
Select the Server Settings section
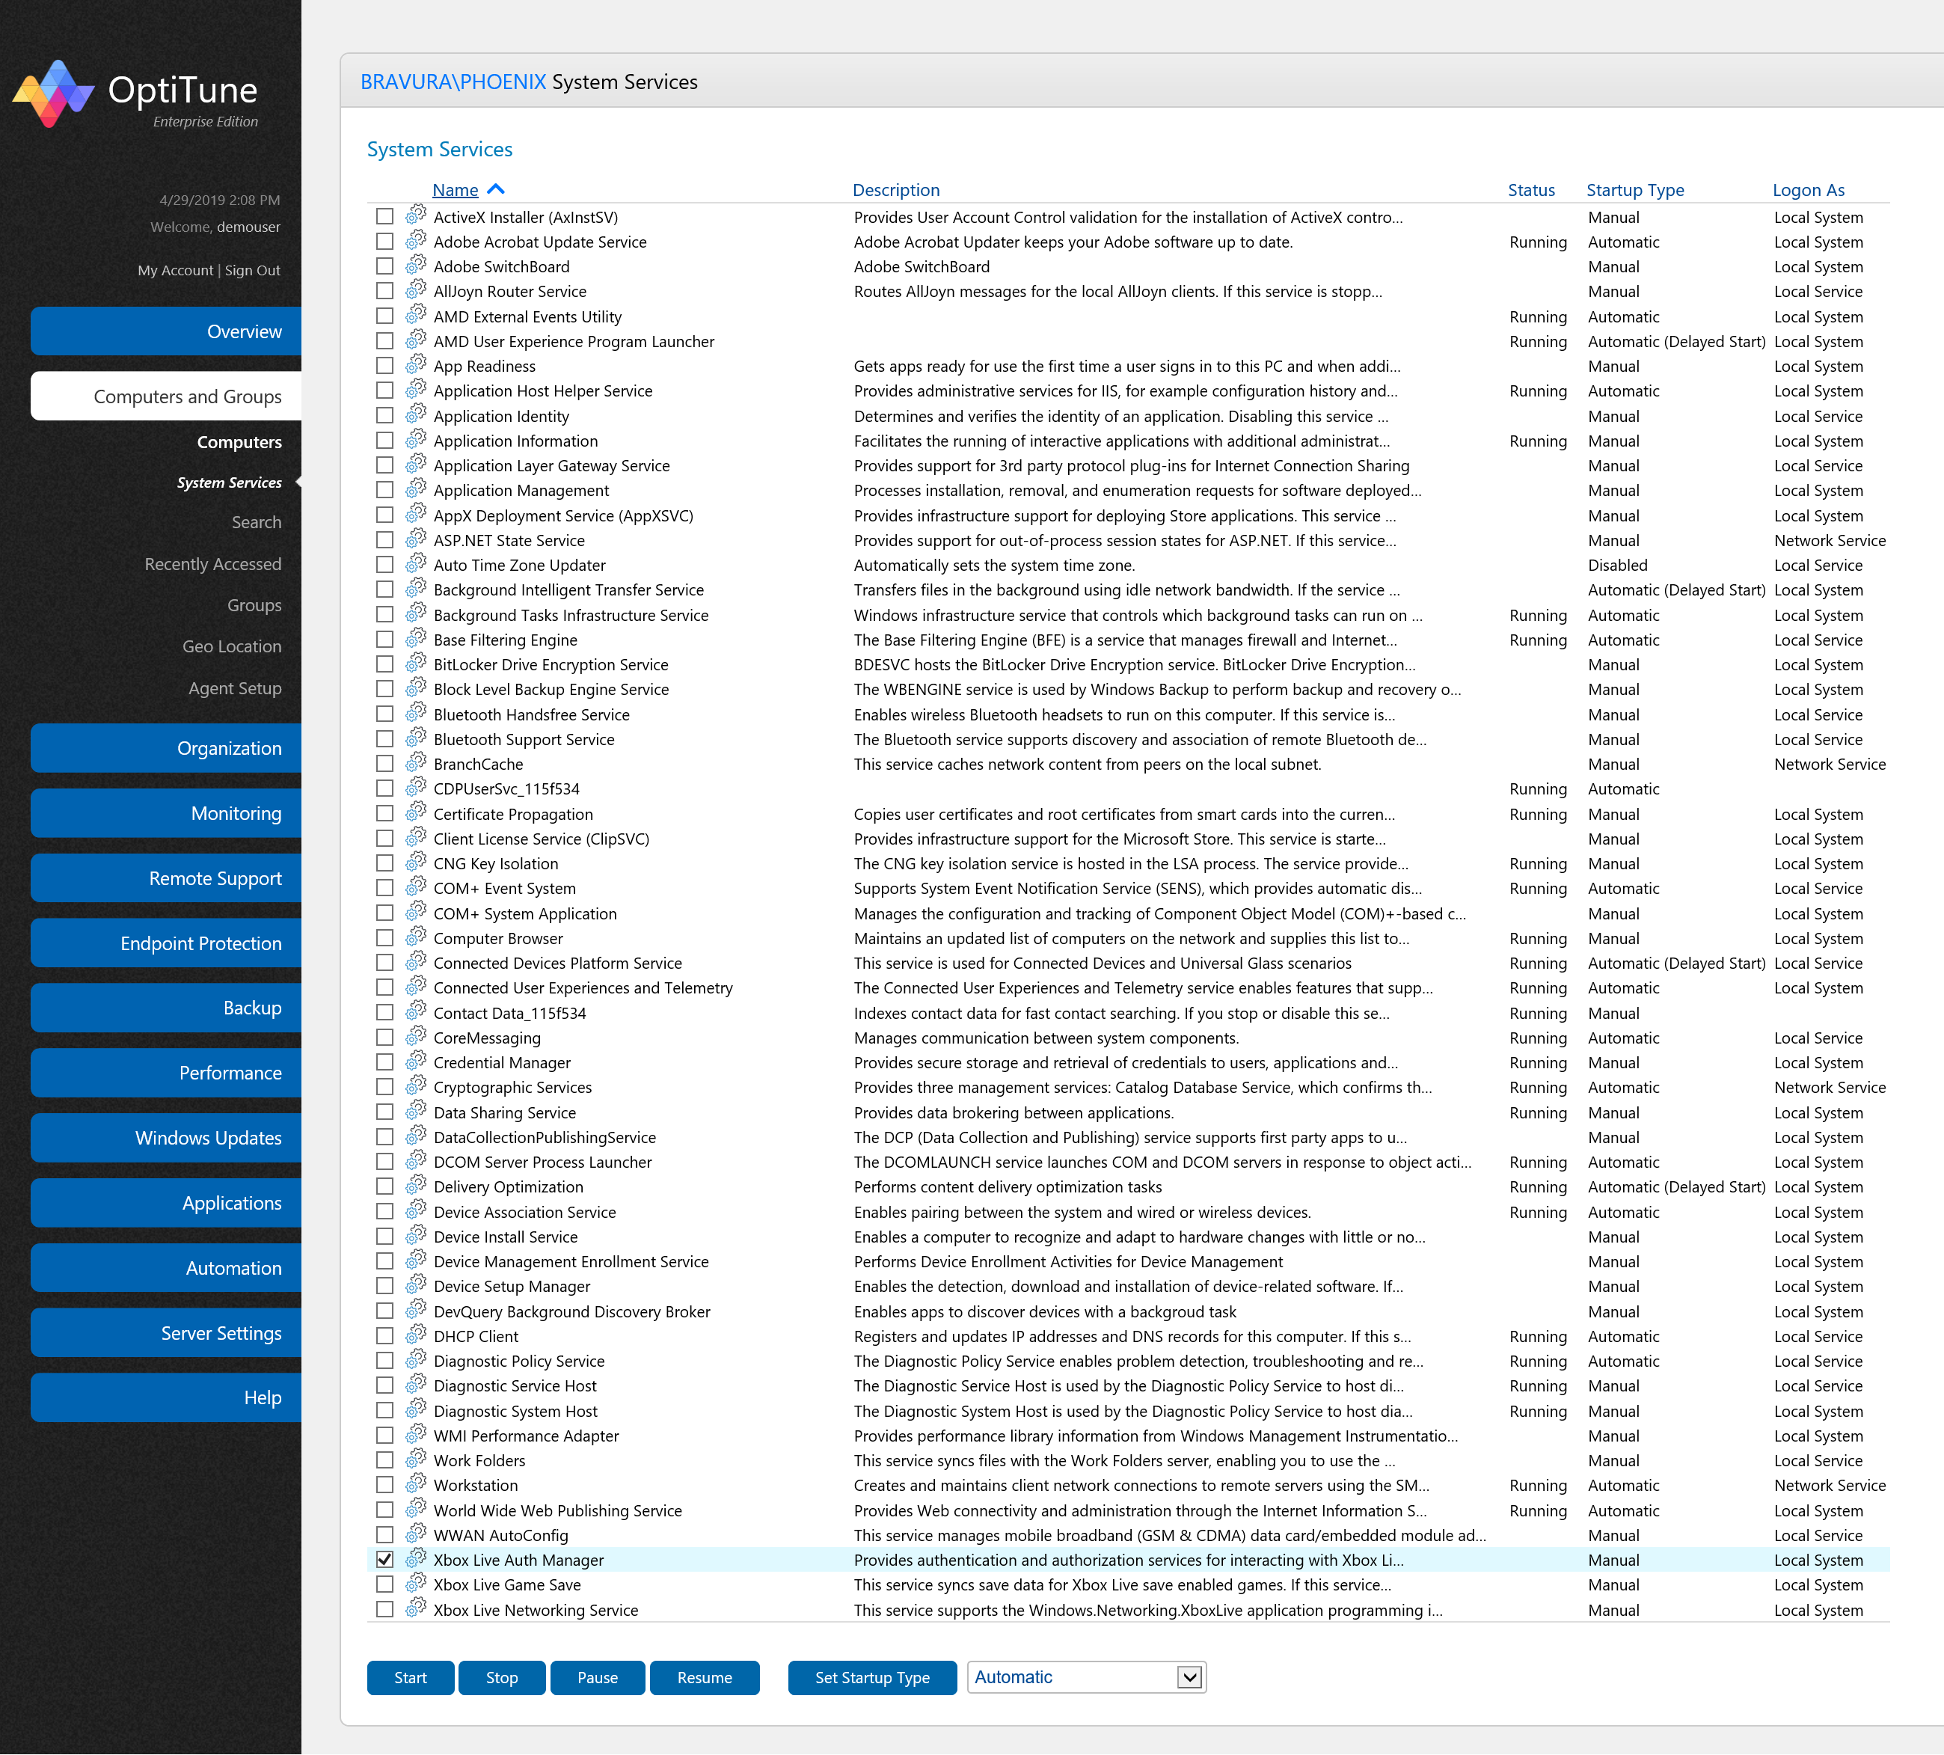(x=166, y=1334)
